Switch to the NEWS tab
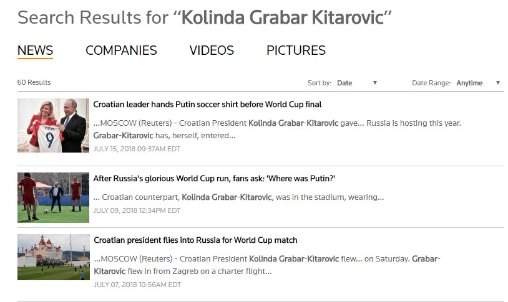 tap(35, 50)
